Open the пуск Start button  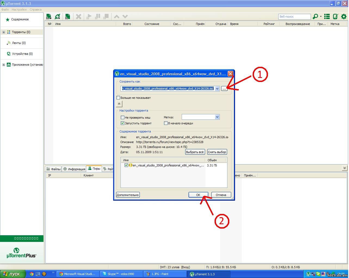tap(13, 274)
